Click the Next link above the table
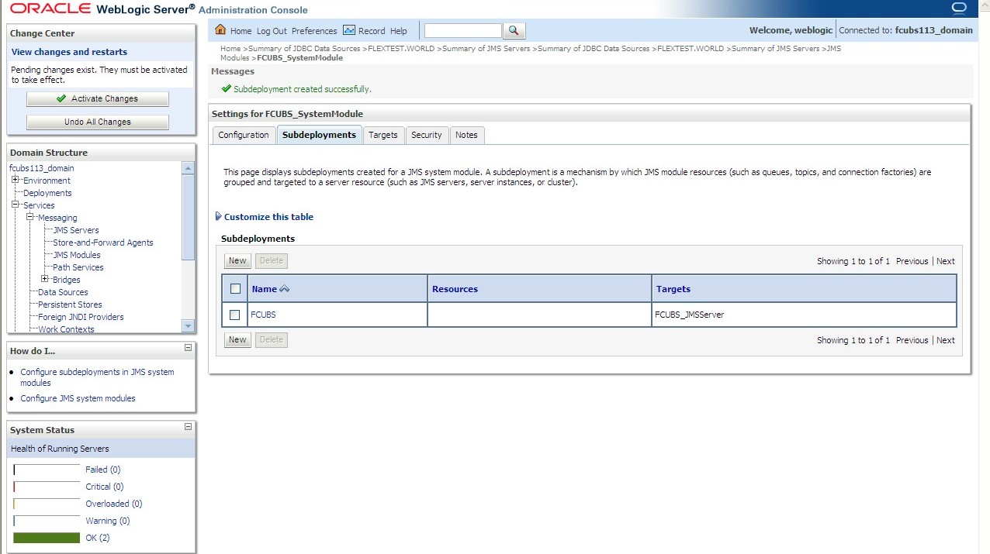990x554 pixels. (x=946, y=261)
